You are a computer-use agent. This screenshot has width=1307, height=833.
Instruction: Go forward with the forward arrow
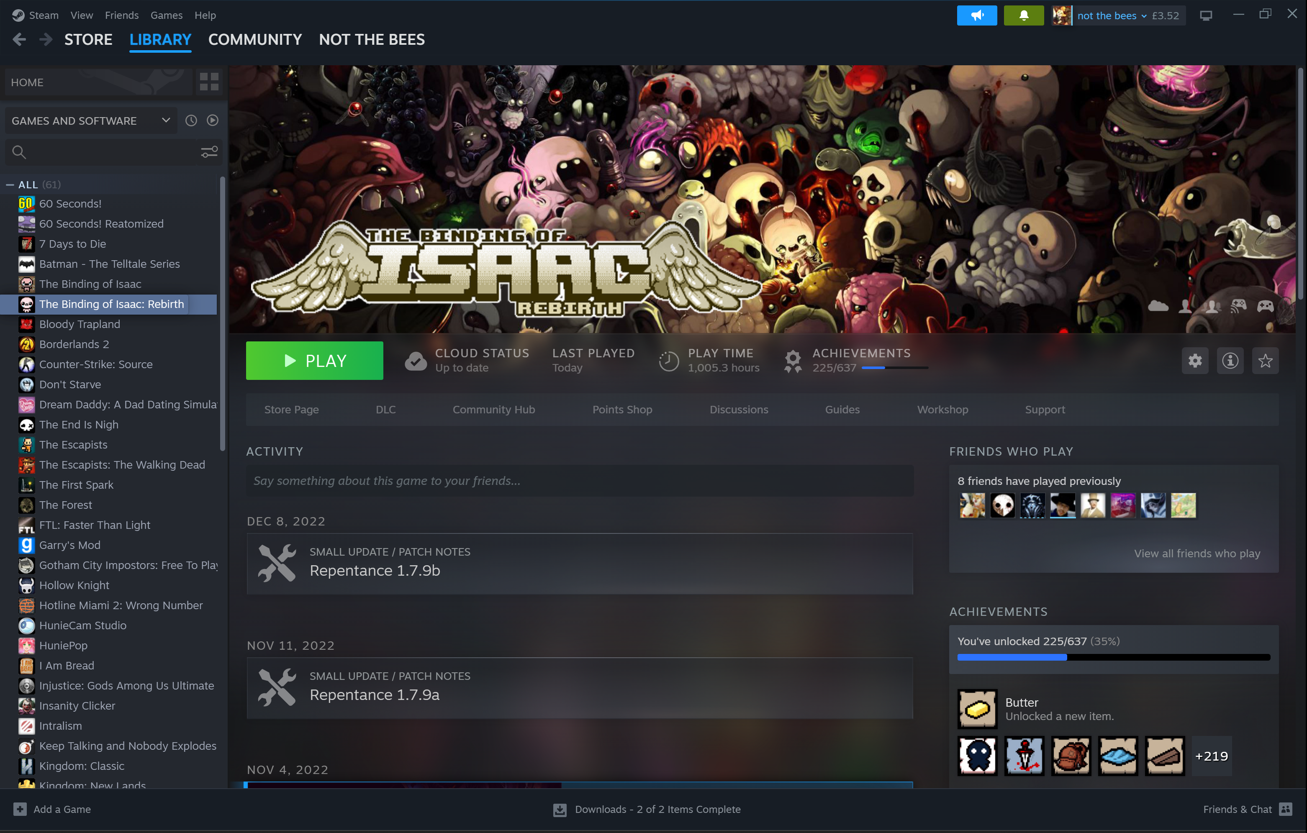click(46, 40)
